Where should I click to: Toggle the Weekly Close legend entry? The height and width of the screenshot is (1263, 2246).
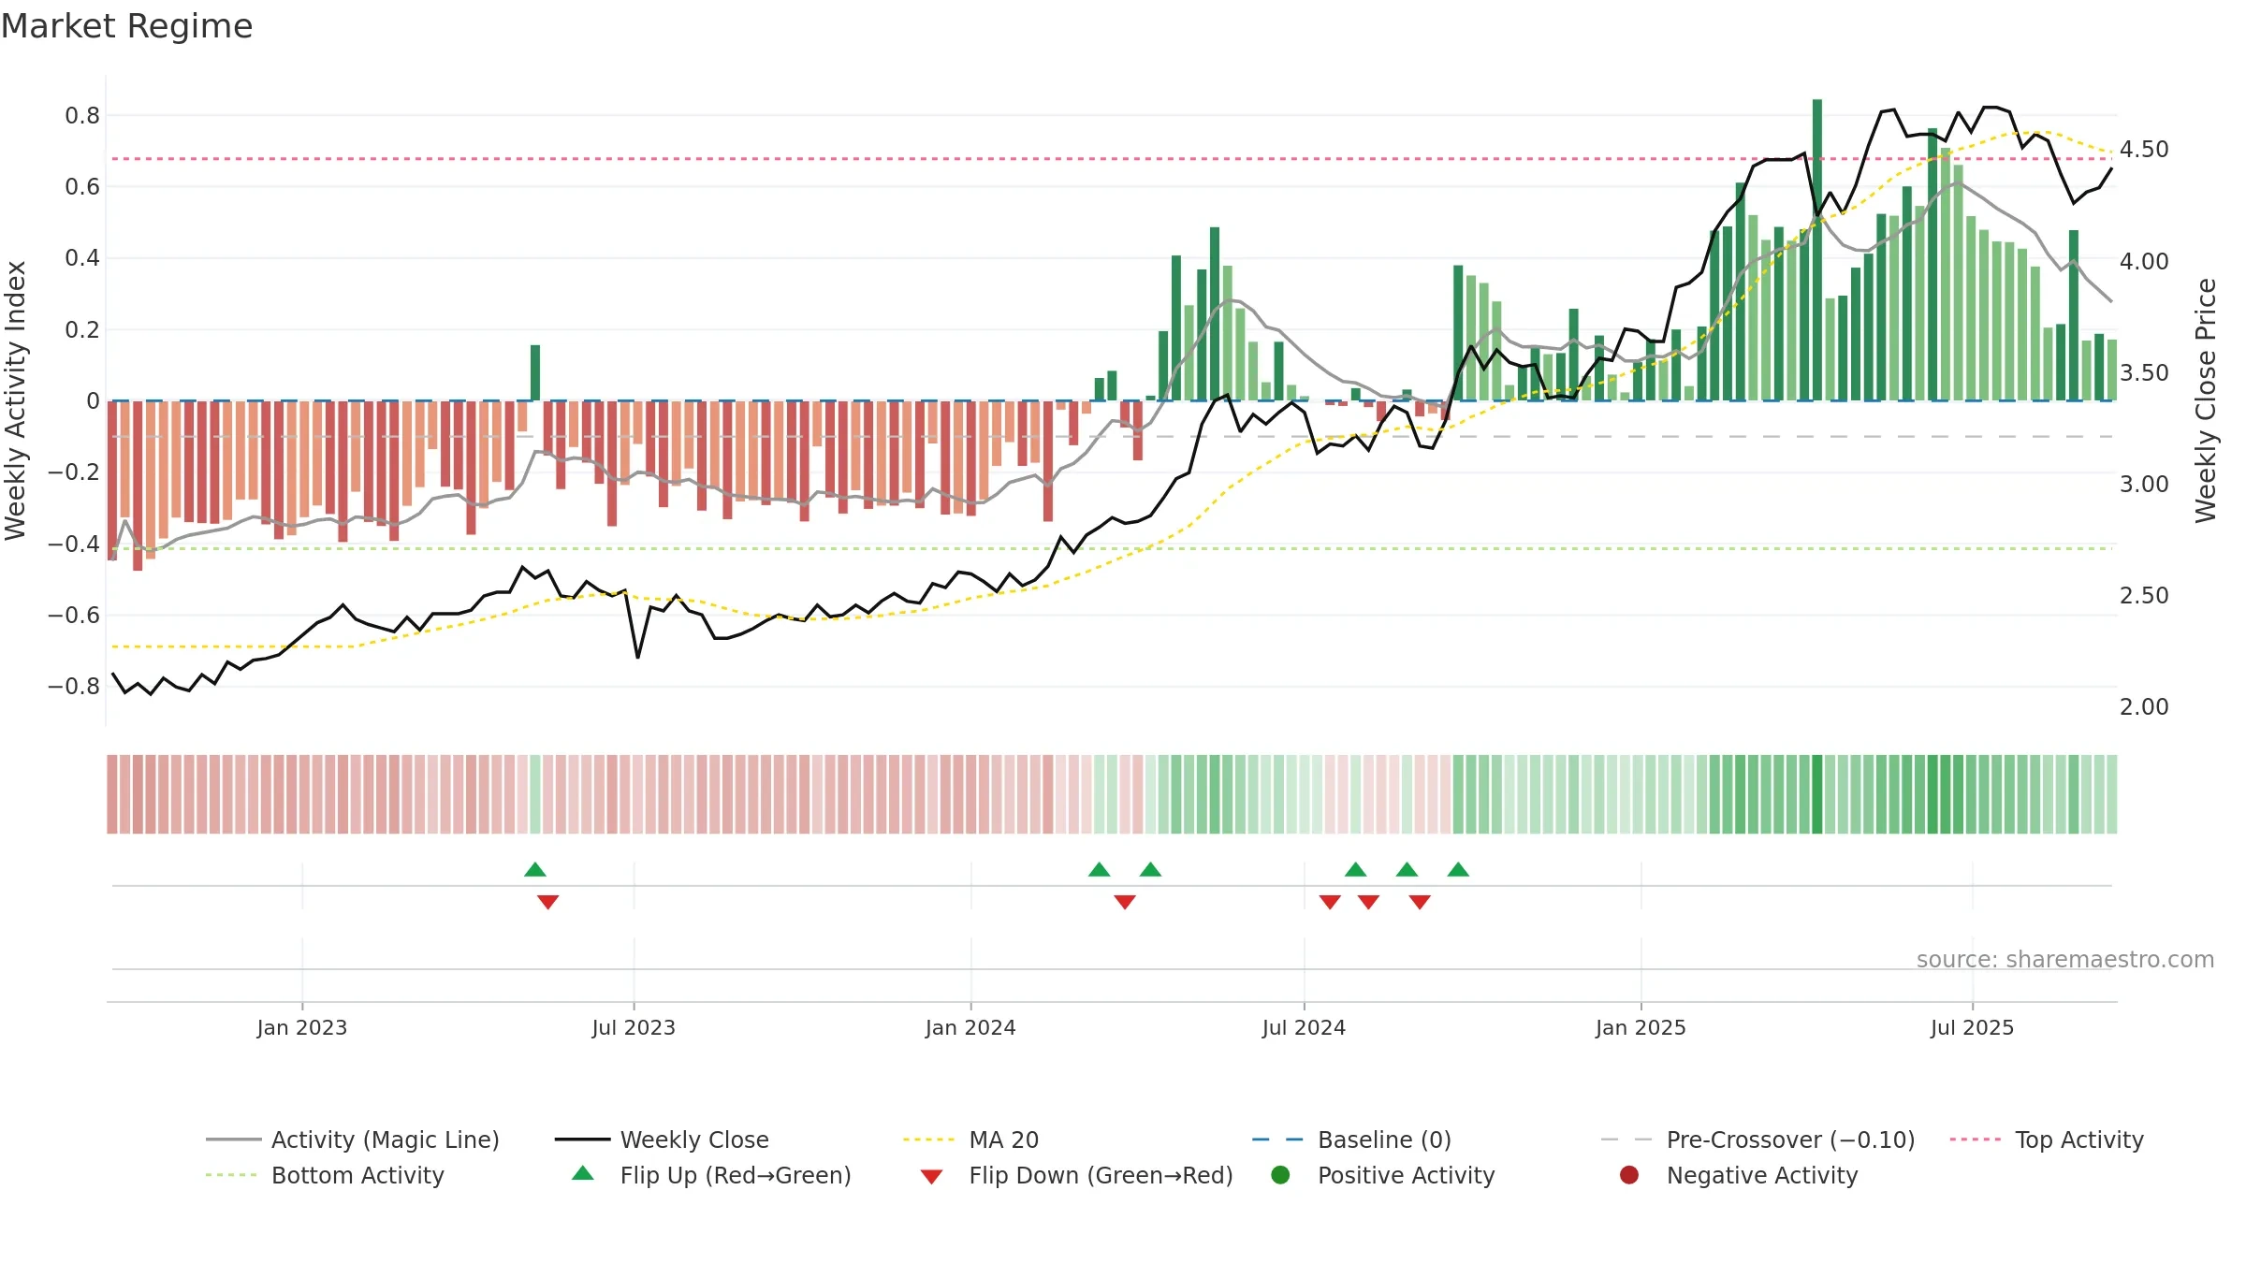pos(662,1140)
